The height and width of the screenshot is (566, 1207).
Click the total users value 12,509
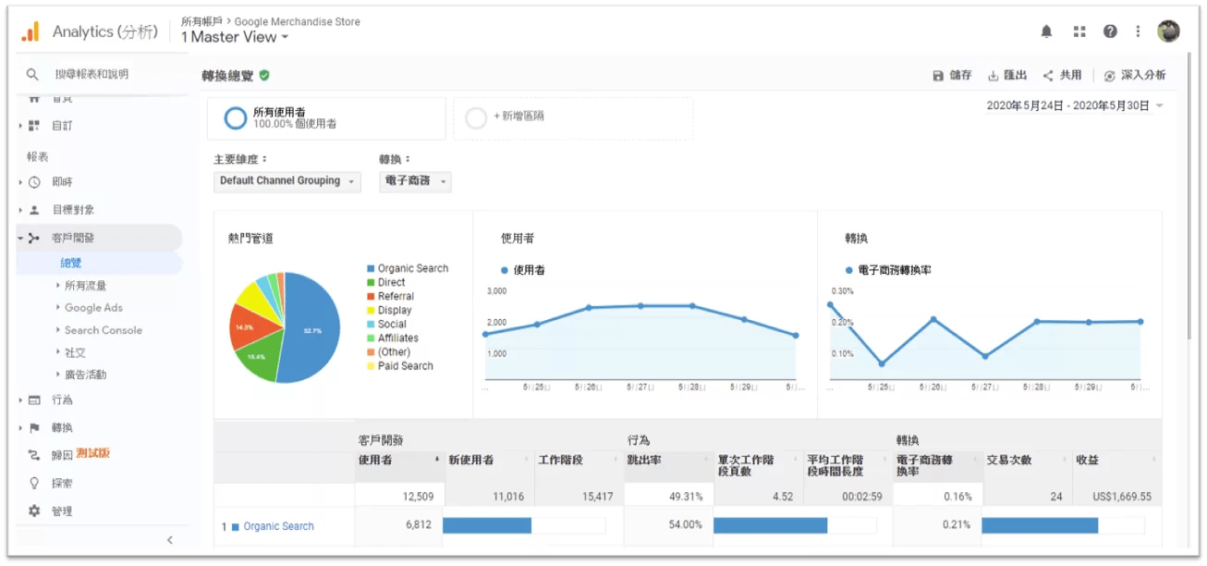pyautogui.click(x=419, y=497)
